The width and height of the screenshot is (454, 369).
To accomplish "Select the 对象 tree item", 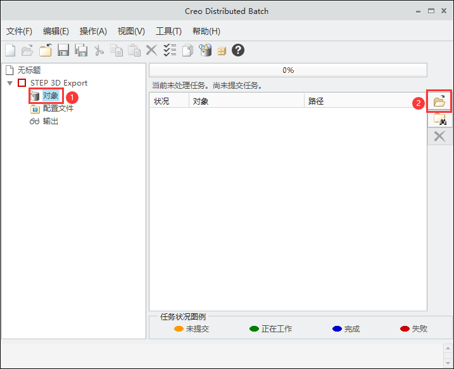I will pyautogui.click(x=51, y=95).
